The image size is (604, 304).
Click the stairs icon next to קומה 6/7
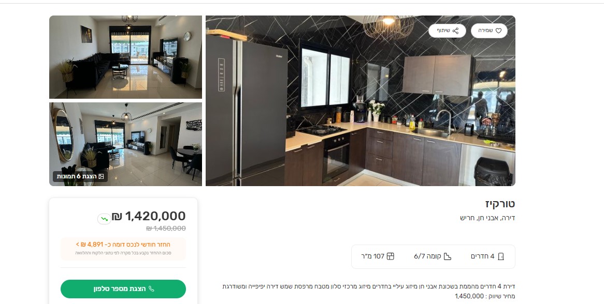[447, 256]
